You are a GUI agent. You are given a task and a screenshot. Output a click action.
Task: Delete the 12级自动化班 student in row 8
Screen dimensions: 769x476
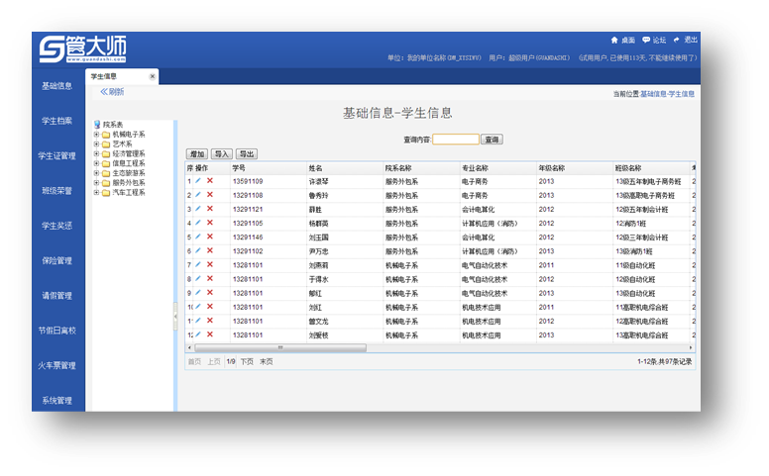210,279
